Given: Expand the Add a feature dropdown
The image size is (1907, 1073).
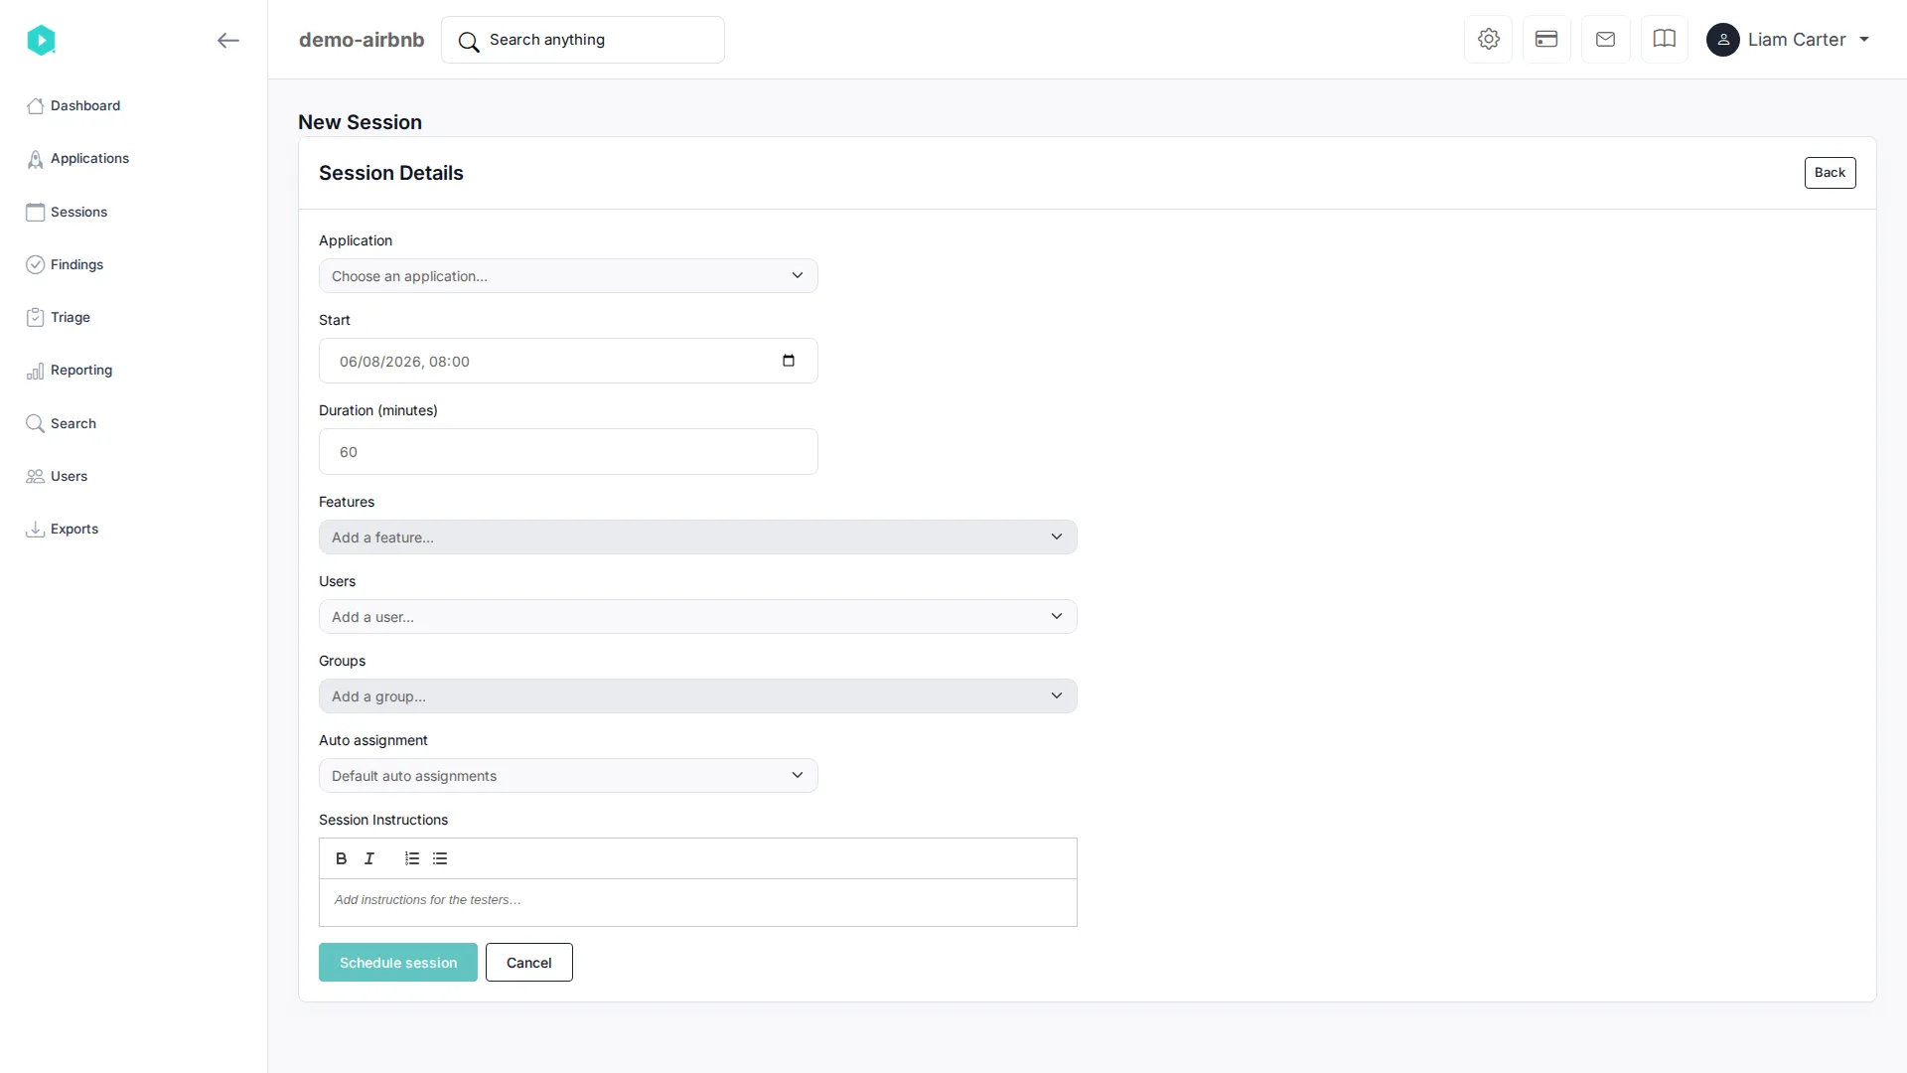Looking at the screenshot, I should [x=697, y=537].
